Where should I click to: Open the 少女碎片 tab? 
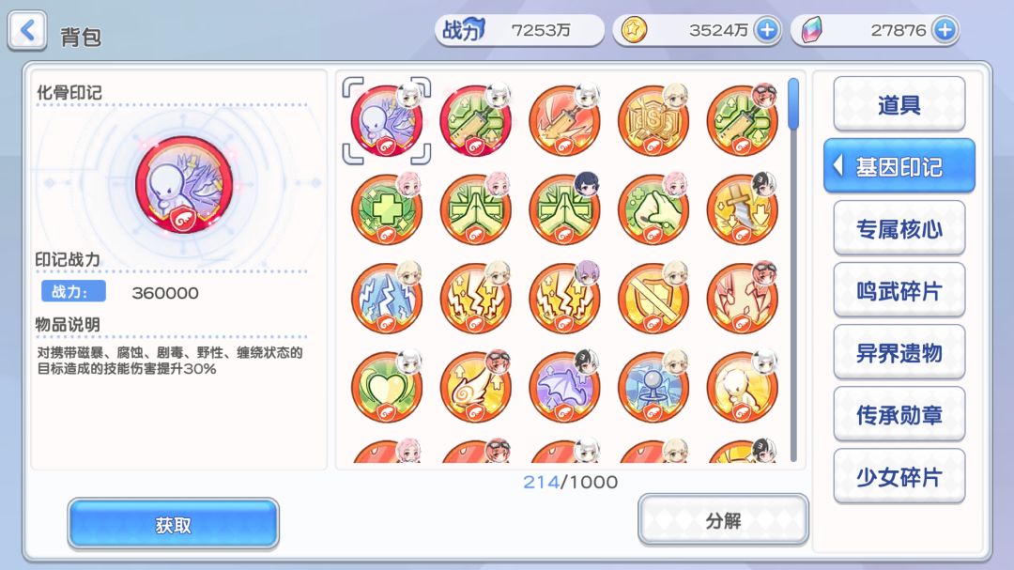899,477
